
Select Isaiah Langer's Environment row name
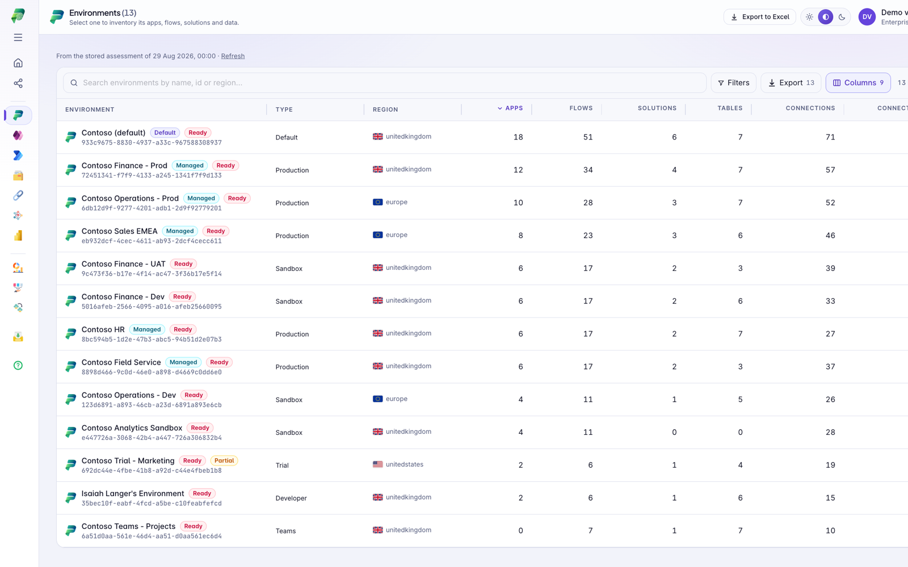point(133,494)
